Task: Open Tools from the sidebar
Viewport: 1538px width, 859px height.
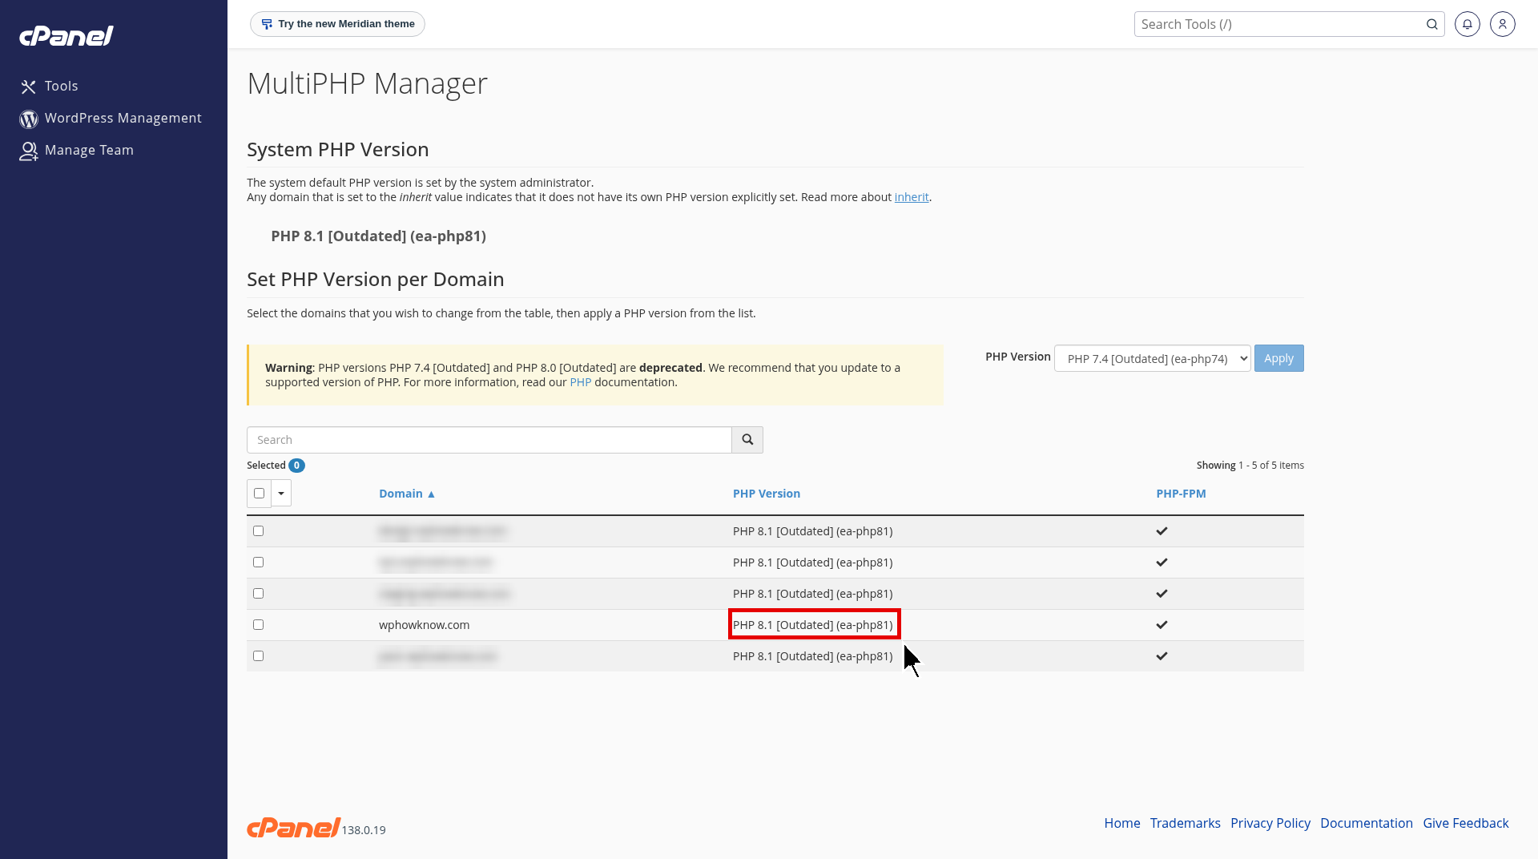Action: click(x=61, y=86)
